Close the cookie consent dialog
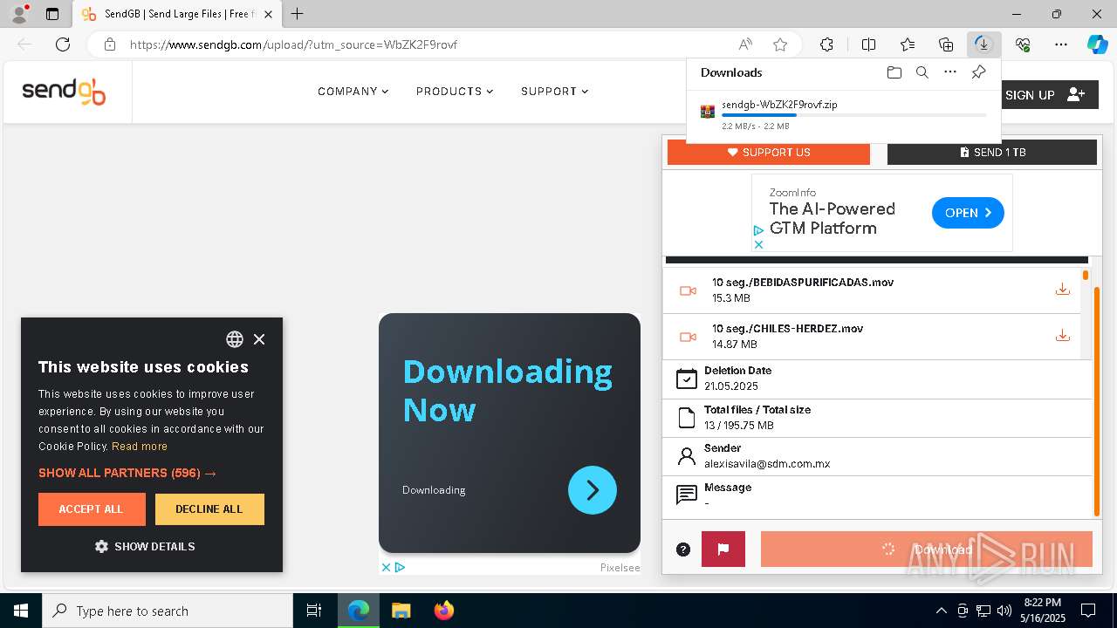Screen dimensions: 1117x628 259,339
